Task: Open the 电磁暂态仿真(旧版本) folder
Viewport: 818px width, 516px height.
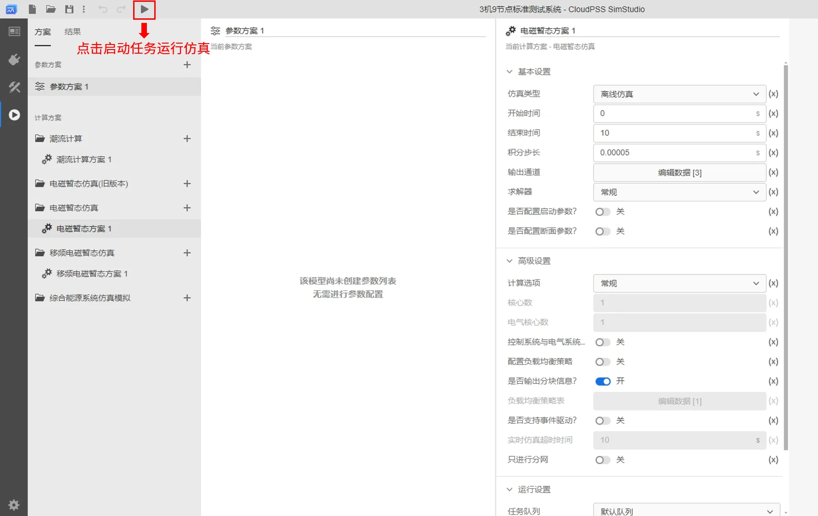Action: point(82,183)
